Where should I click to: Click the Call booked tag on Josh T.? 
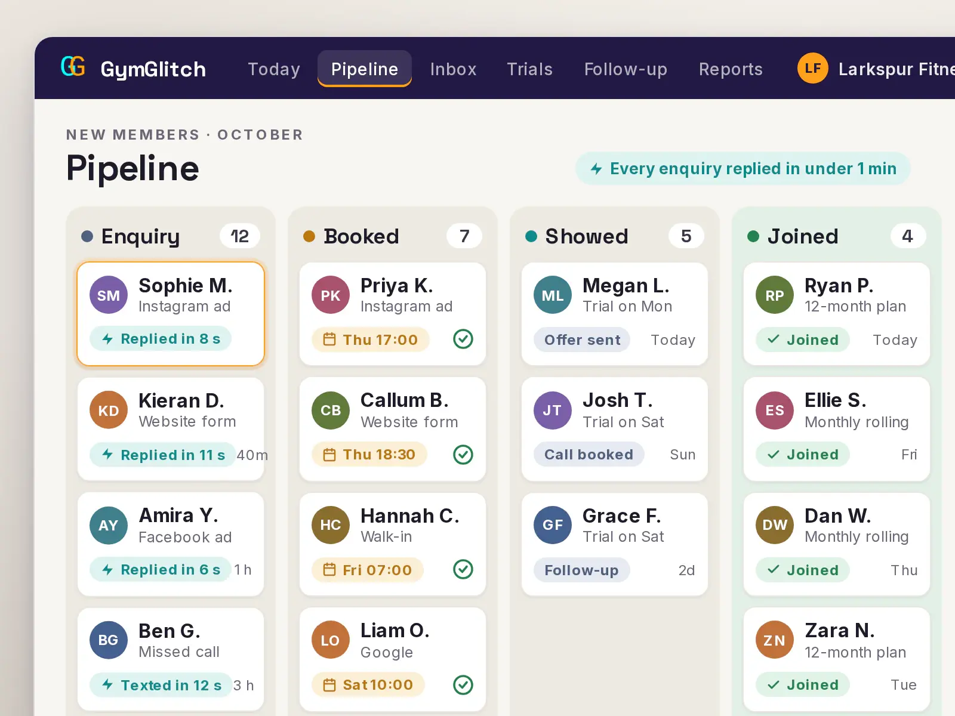[x=589, y=454]
